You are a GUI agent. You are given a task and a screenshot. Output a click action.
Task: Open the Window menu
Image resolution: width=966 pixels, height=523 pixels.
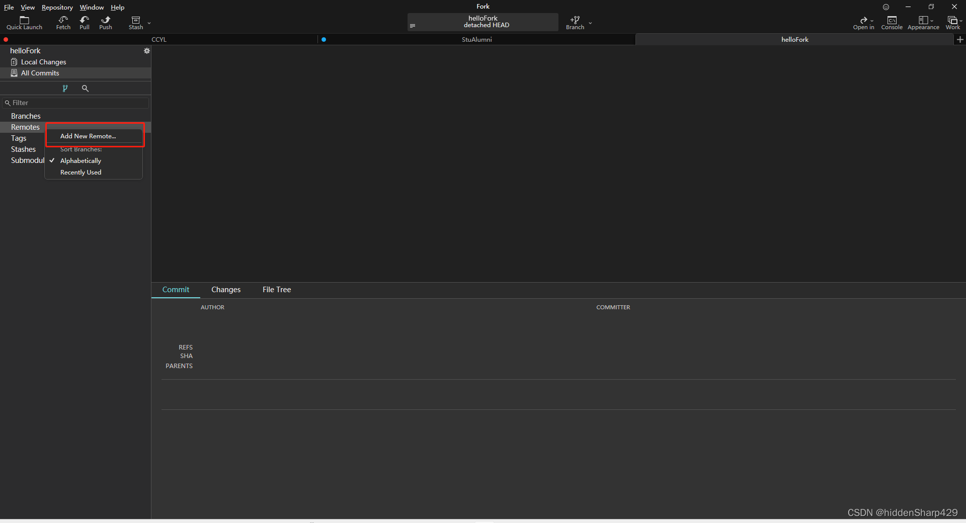92,8
